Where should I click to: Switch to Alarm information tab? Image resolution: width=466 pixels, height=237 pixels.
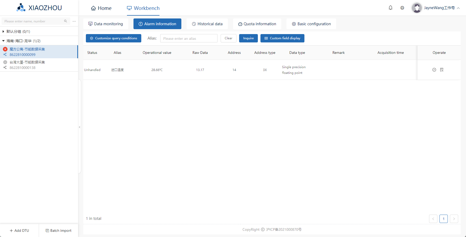click(157, 24)
